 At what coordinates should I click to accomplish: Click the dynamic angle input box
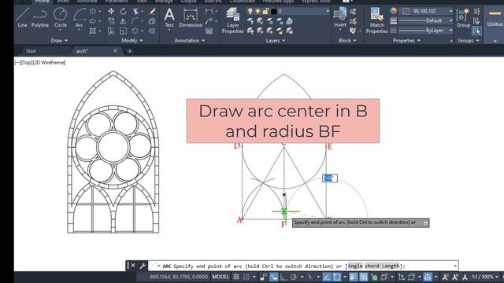(x=330, y=178)
